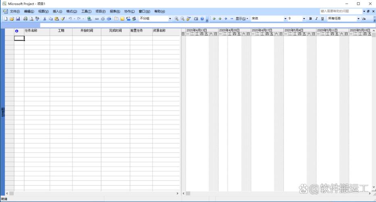Open the 视图(V) menu
376x202 pixels.
click(44, 11)
